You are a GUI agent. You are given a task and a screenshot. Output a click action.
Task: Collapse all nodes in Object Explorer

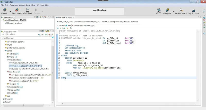(x=40, y=31)
